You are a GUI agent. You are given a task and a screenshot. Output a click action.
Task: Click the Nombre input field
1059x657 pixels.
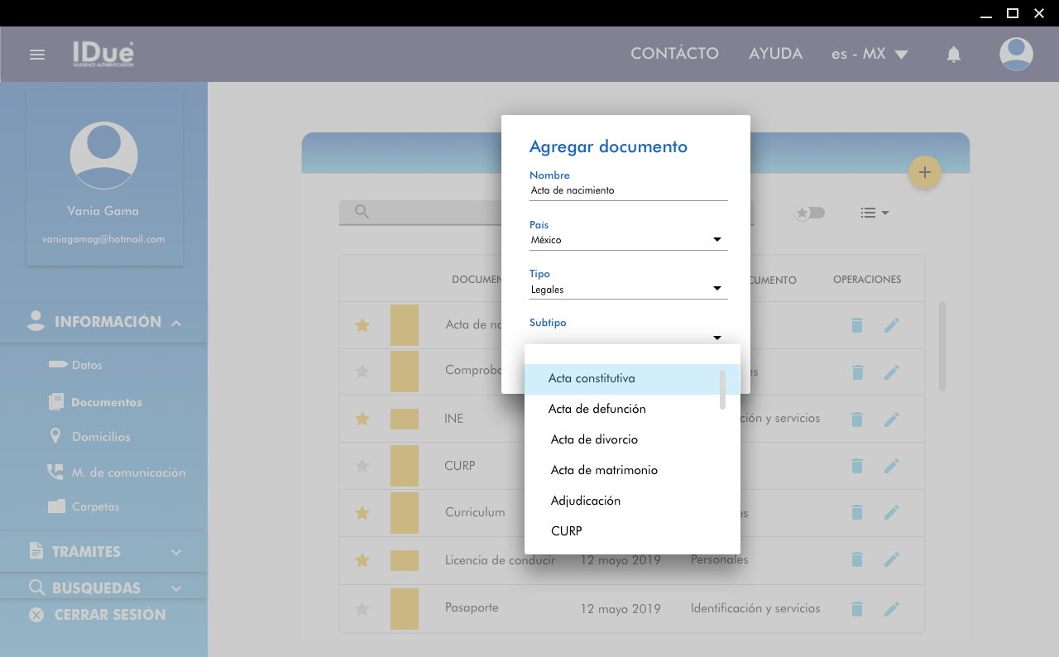pos(628,190)
